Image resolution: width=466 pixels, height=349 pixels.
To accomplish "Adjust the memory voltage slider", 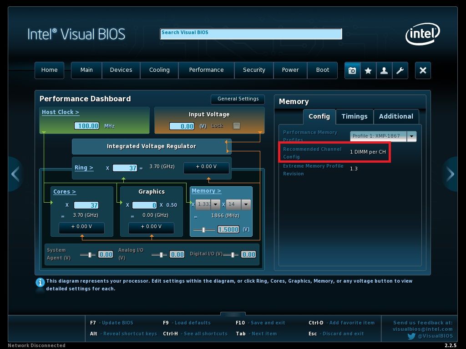I will (203, 230).
